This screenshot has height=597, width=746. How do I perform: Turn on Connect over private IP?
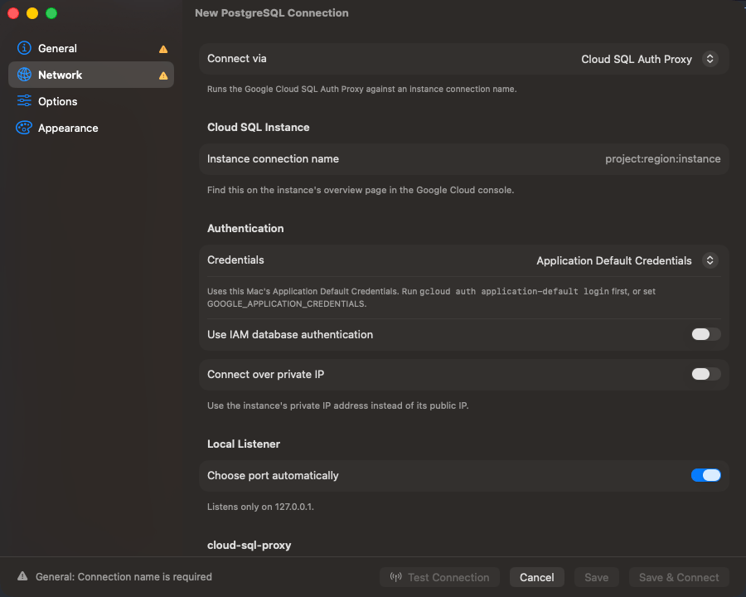(x=706, y=374)
